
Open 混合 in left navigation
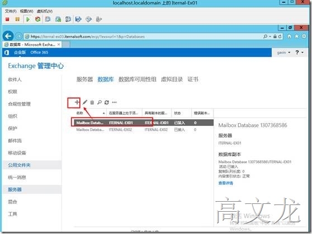point(12,202)
